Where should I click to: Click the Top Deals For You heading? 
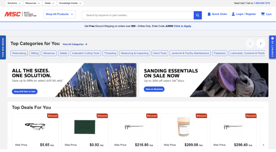point(31,107)
